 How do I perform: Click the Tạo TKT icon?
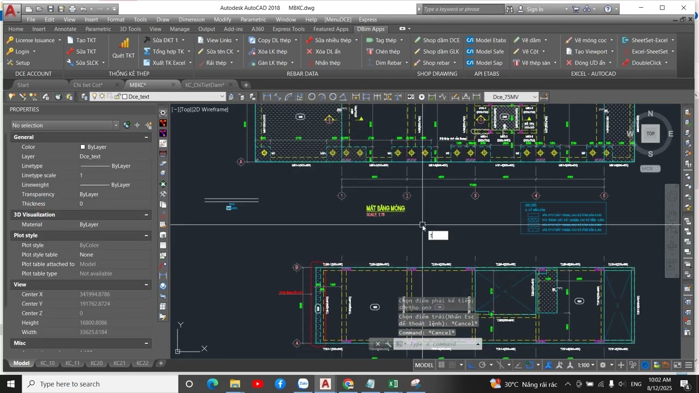[x=70, y=40]
